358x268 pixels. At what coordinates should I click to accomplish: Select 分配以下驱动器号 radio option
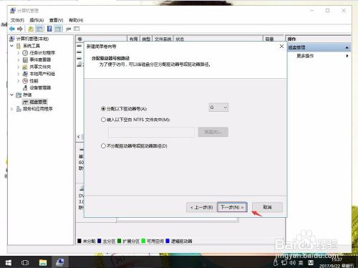tap(103, 109)
